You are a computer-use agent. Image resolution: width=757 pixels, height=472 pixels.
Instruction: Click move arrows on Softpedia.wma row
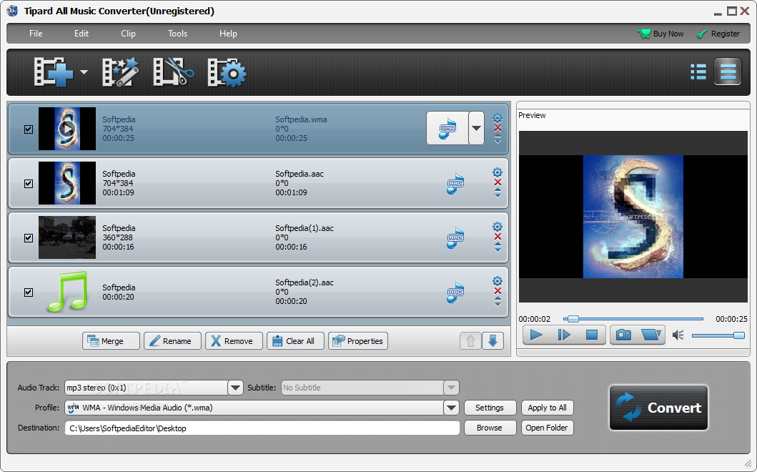pyautogui.click(x=498, y=139)
